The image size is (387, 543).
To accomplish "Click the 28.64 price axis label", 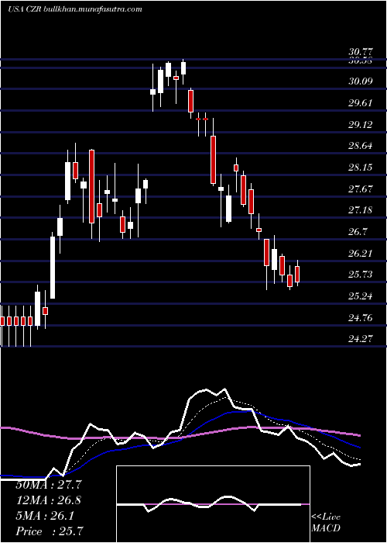I will pyautogui.click(x=361, y=146).
